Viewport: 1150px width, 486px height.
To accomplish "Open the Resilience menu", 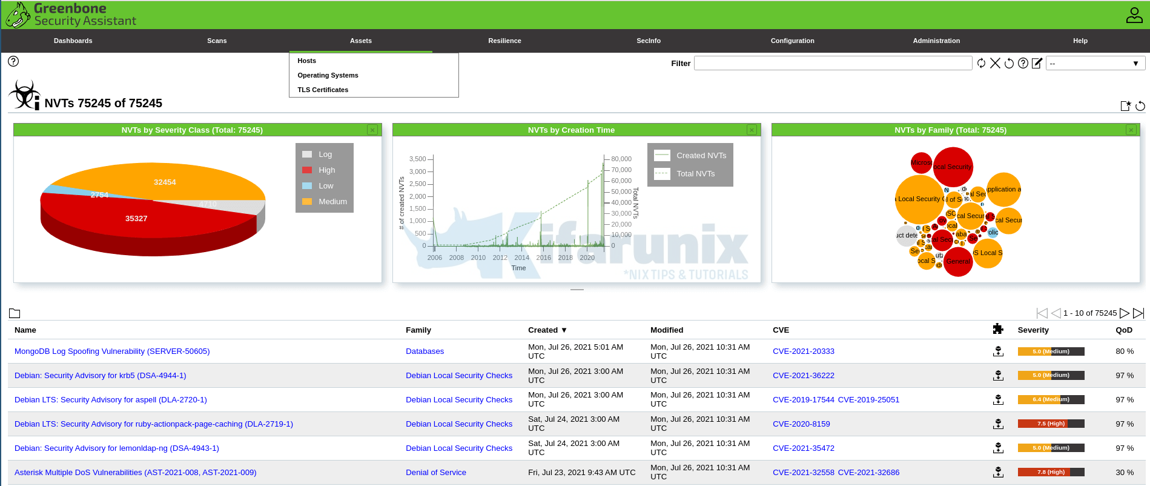I will click(x=504, y=41).
